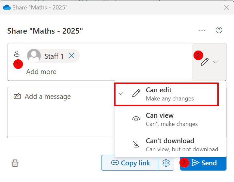Viewport: 234px width, 182px height.
Task: Open link settings gear icon
Action: [x=166, y=163]
